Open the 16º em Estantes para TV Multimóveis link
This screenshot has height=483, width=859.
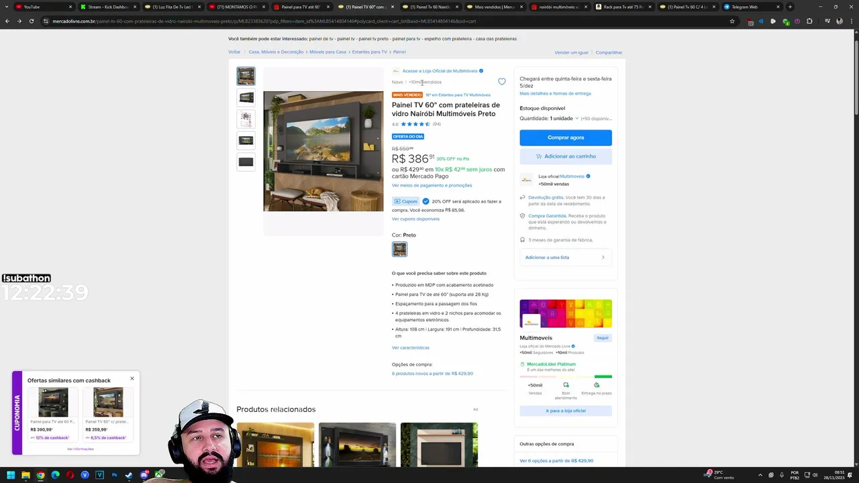458,95
